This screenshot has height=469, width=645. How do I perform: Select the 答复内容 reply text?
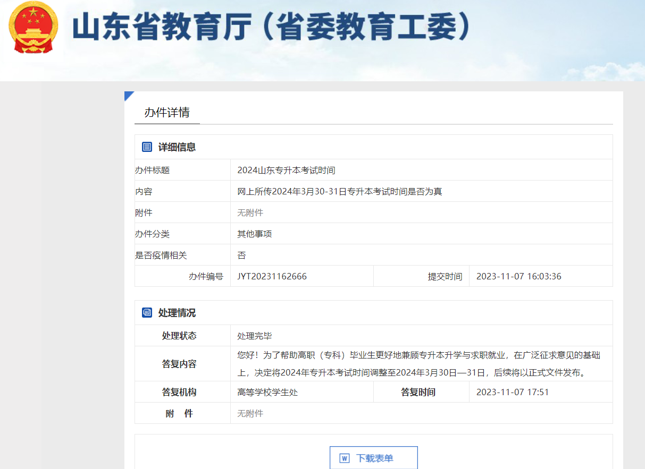[420, 364]
